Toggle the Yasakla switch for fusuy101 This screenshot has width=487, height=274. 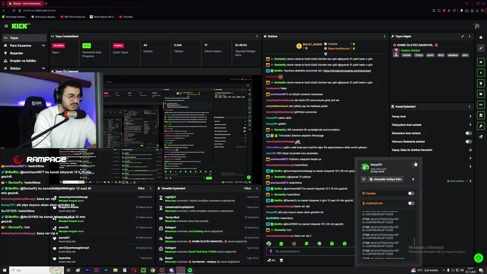(411, 193)
